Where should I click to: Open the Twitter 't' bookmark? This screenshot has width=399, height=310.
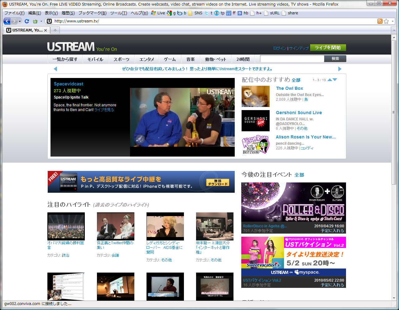(x=209, y=13)
